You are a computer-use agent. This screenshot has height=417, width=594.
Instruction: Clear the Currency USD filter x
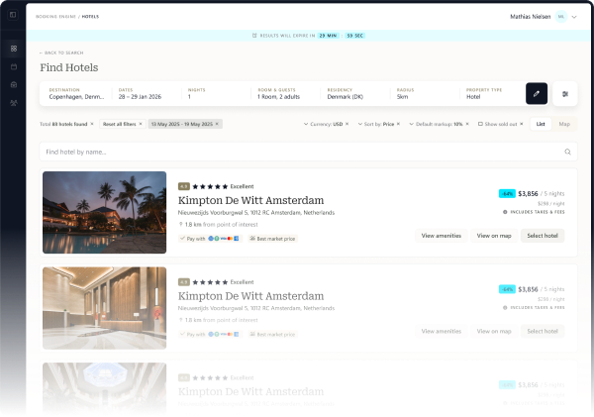pos(346,124)
